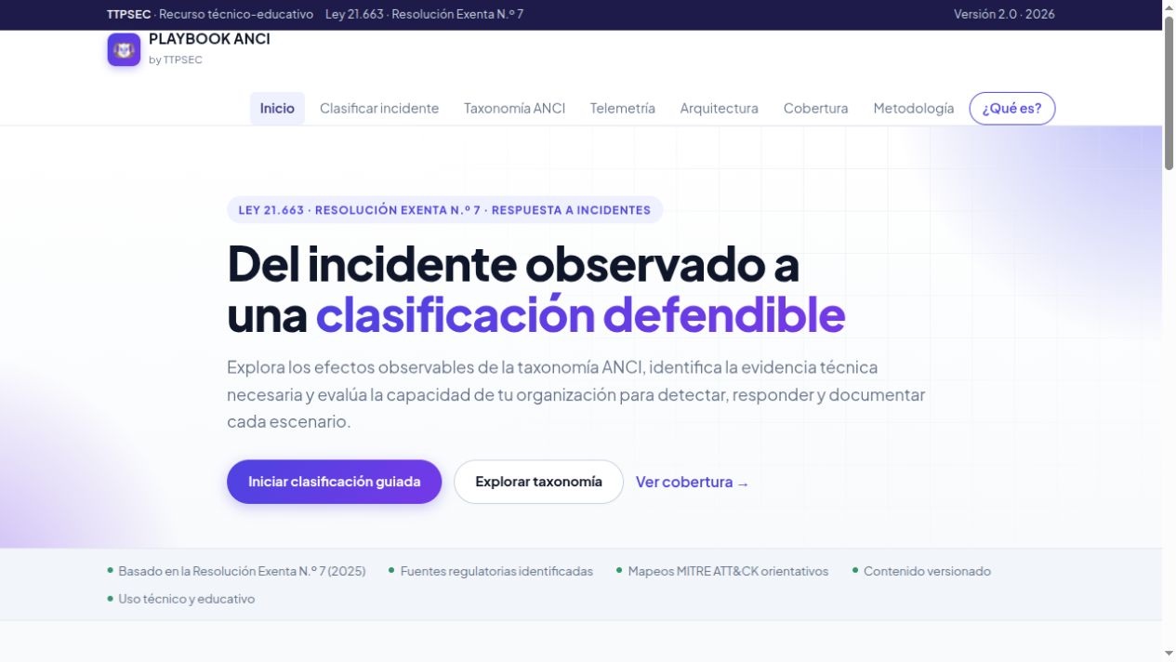This screenshot has height=662, width=1176.
Task: Click 'Fuentes regulatorias identificadas' text
Action: pyautogui.click(x=496, y=572)
